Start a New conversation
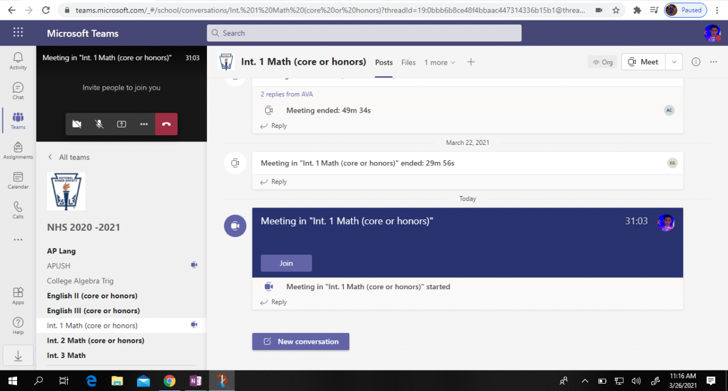Viewport: 728px width, 391px height. coord(301,342)
